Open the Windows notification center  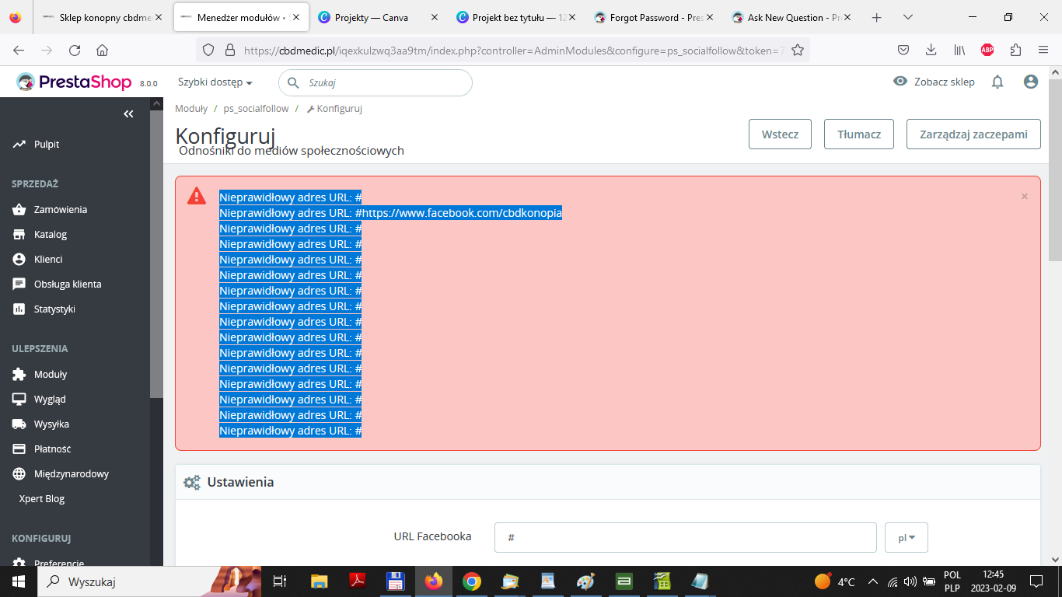(1036, 581)
